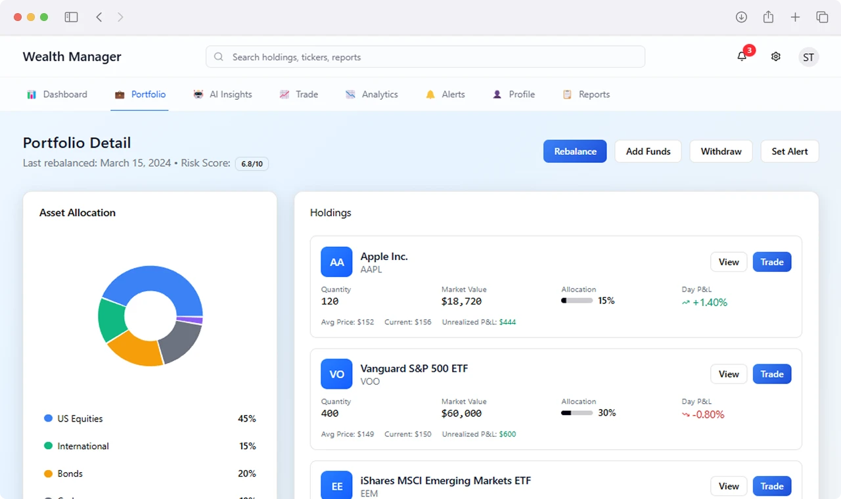Show the browser tab overview

pos(822,17)
